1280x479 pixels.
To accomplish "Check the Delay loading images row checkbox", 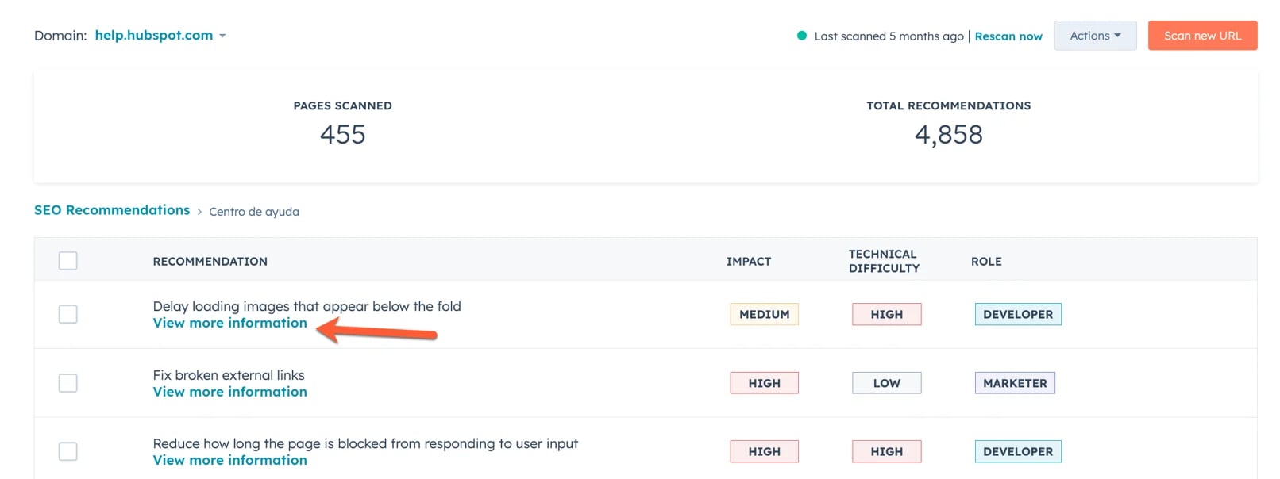I will 68,314.
